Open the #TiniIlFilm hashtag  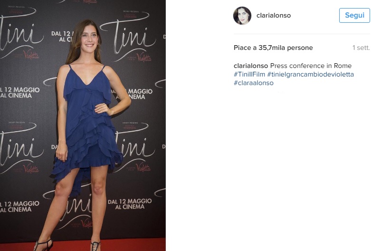pos(249,74)
